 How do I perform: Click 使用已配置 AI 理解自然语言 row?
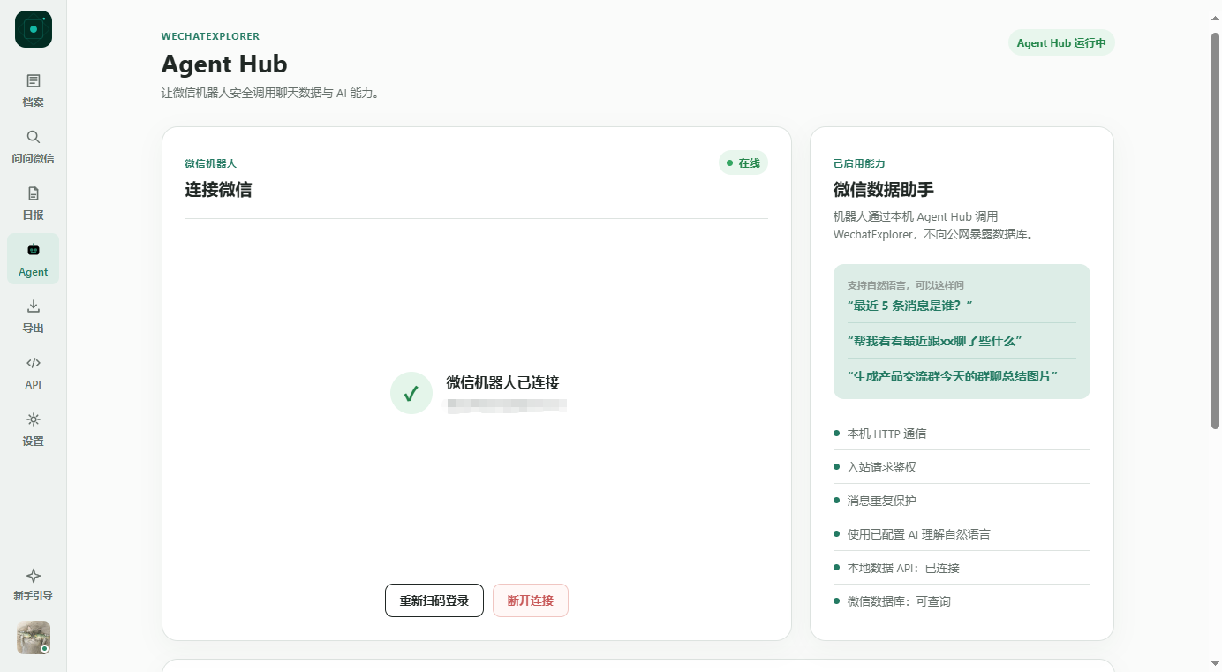coord(962,534)
